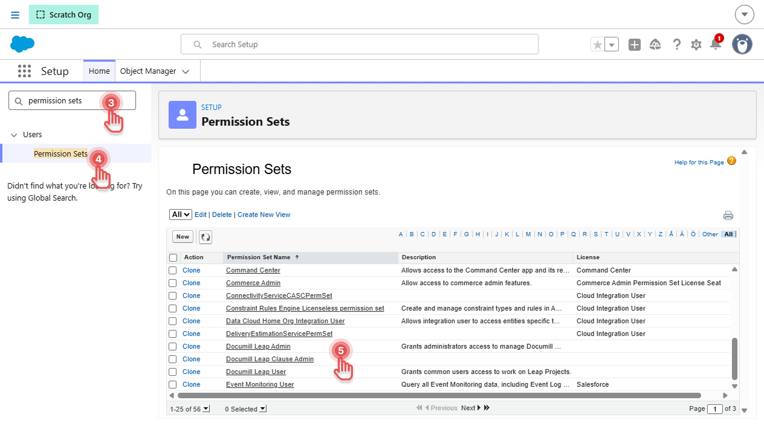
Task: Click the New permission set button
Action: pos(183,237)
